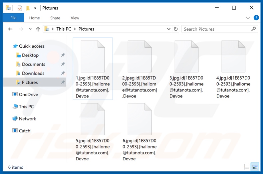Select the 4.jpg Devoe file icon
The image size is (263, 174).
(233, 57)
